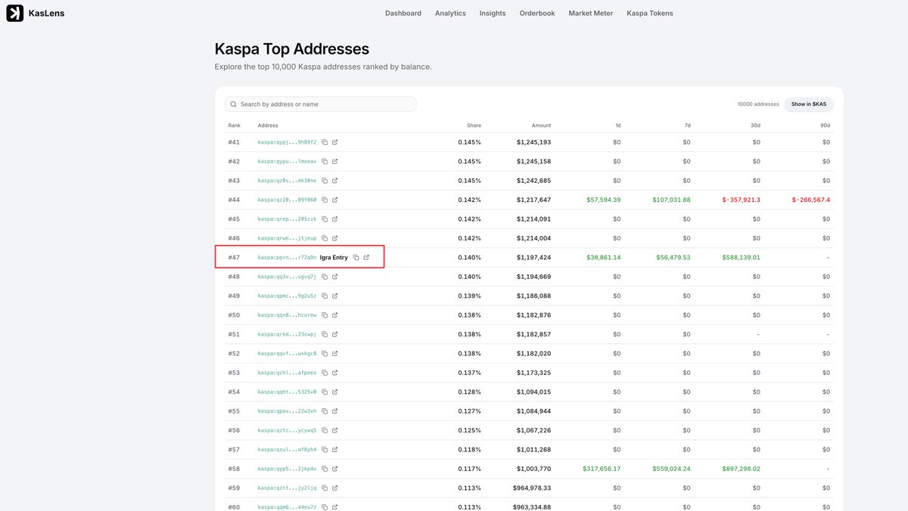Click amount $1,003,770 in row #58

pyautogui.click(x=533, y=469)
